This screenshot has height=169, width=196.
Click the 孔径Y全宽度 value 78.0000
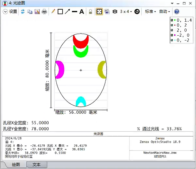click(40, 129)
